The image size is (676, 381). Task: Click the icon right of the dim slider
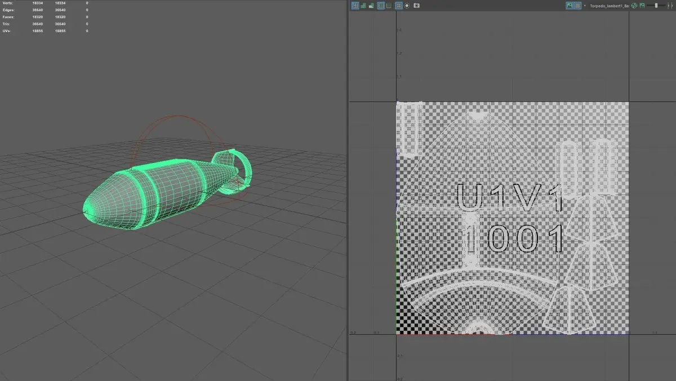tap(670, 6)
